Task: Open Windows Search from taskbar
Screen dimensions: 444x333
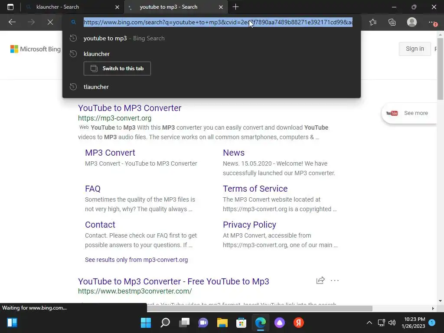Action: [x=165, y=323]
